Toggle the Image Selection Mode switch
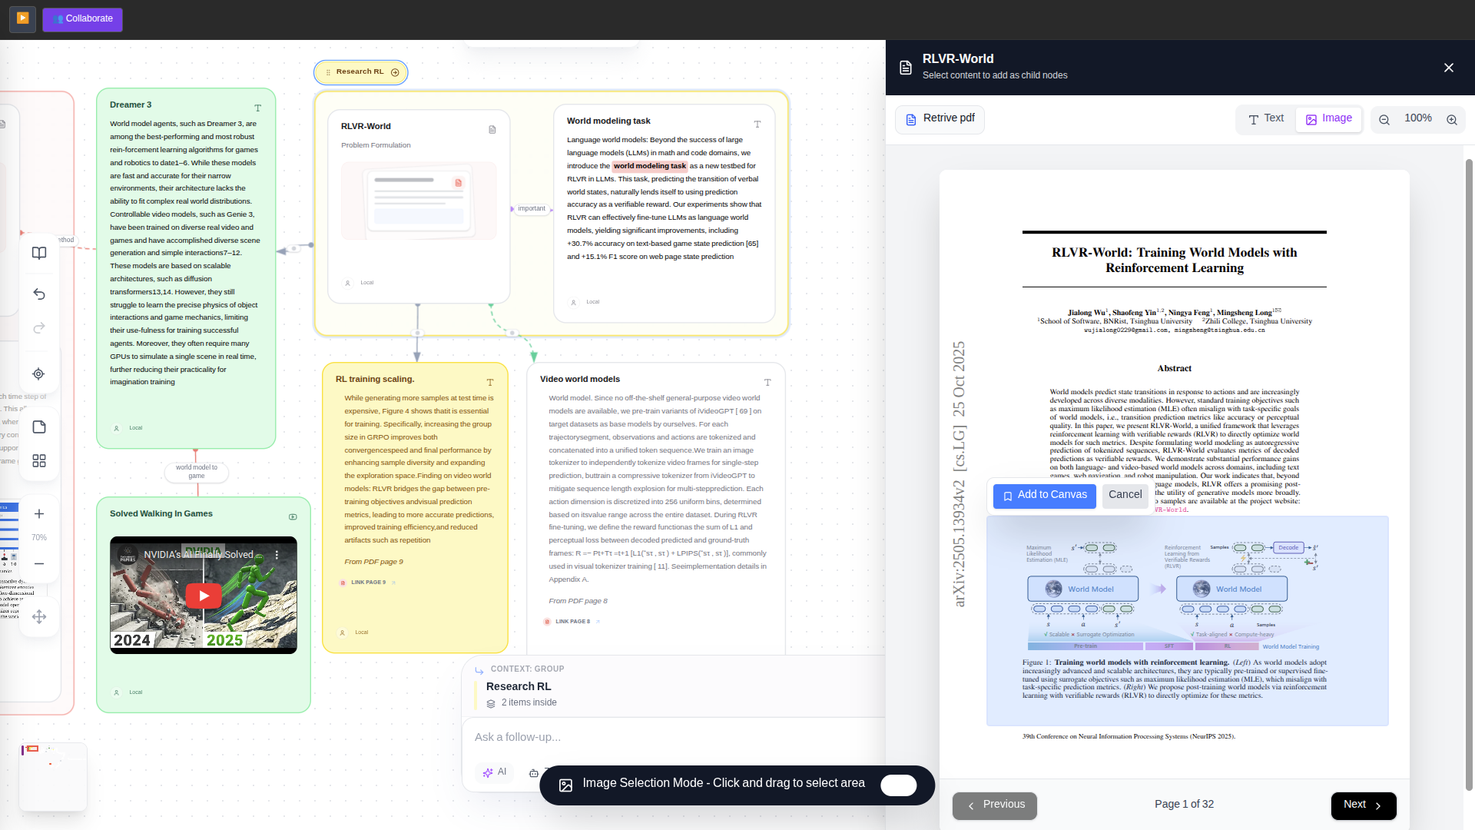The width and height of the screenshot is (1475, 830). tap(898, 785)
